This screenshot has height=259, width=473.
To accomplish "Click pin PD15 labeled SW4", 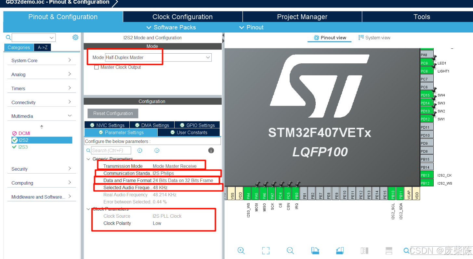I will coord(427,95).
